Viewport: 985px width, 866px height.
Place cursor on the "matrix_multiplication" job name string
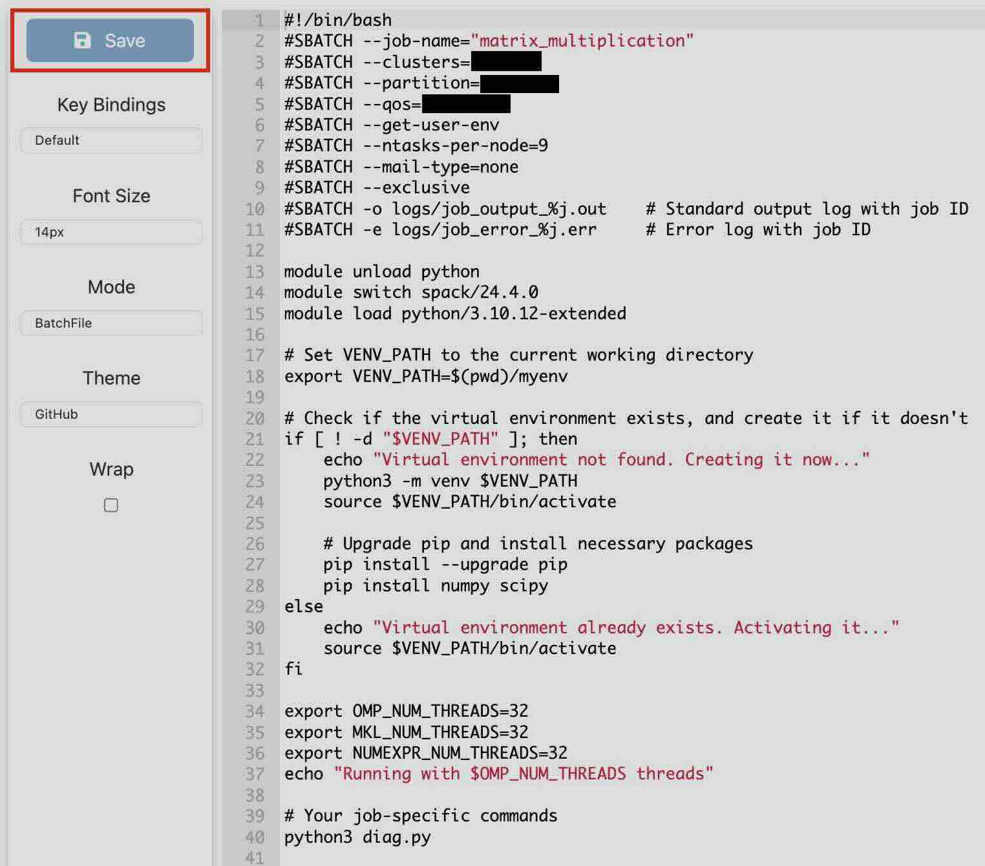point(582,41)
